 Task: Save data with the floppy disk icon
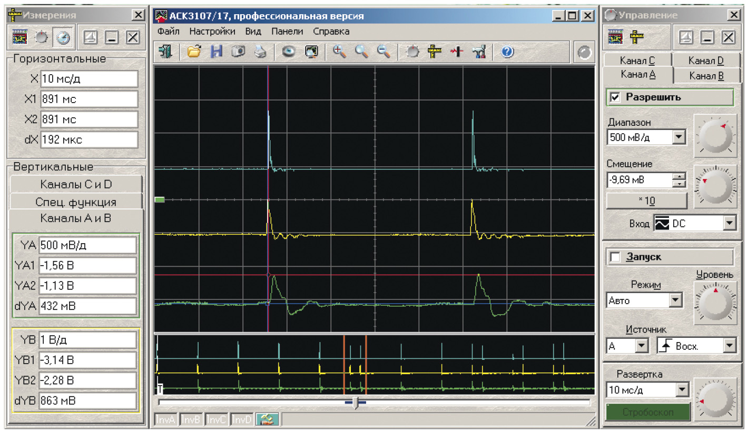(x=217, y=52)
